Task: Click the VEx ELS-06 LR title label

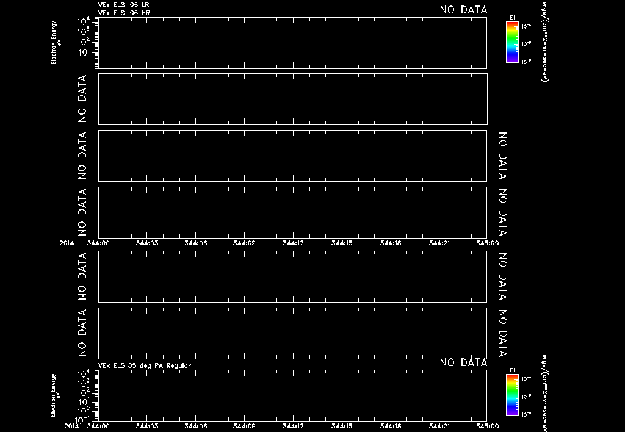Action: [123, 5]
